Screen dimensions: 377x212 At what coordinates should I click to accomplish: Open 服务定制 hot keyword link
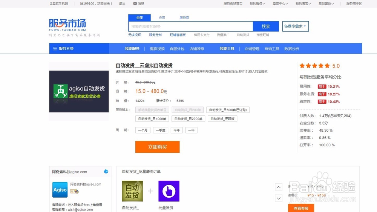coord(155,35)
